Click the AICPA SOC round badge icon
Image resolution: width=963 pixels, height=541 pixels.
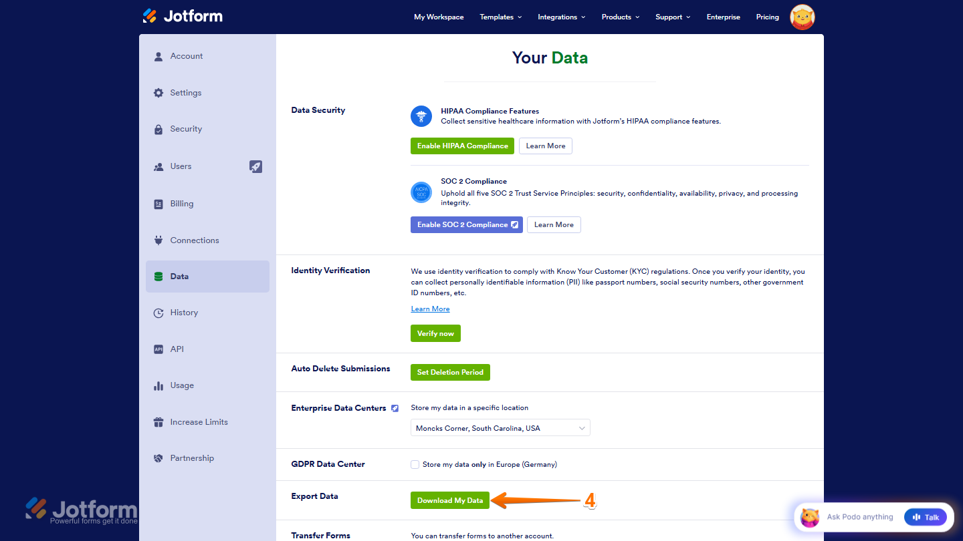point(421,192)
